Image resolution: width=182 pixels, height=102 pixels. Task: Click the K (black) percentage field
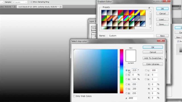(154, 98)
